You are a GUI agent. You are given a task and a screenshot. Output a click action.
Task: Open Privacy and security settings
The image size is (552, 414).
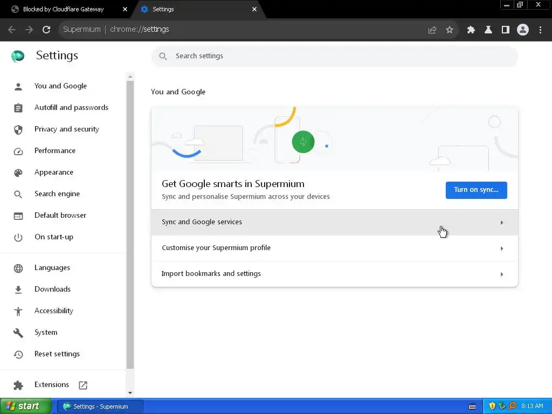click(66, 129)
